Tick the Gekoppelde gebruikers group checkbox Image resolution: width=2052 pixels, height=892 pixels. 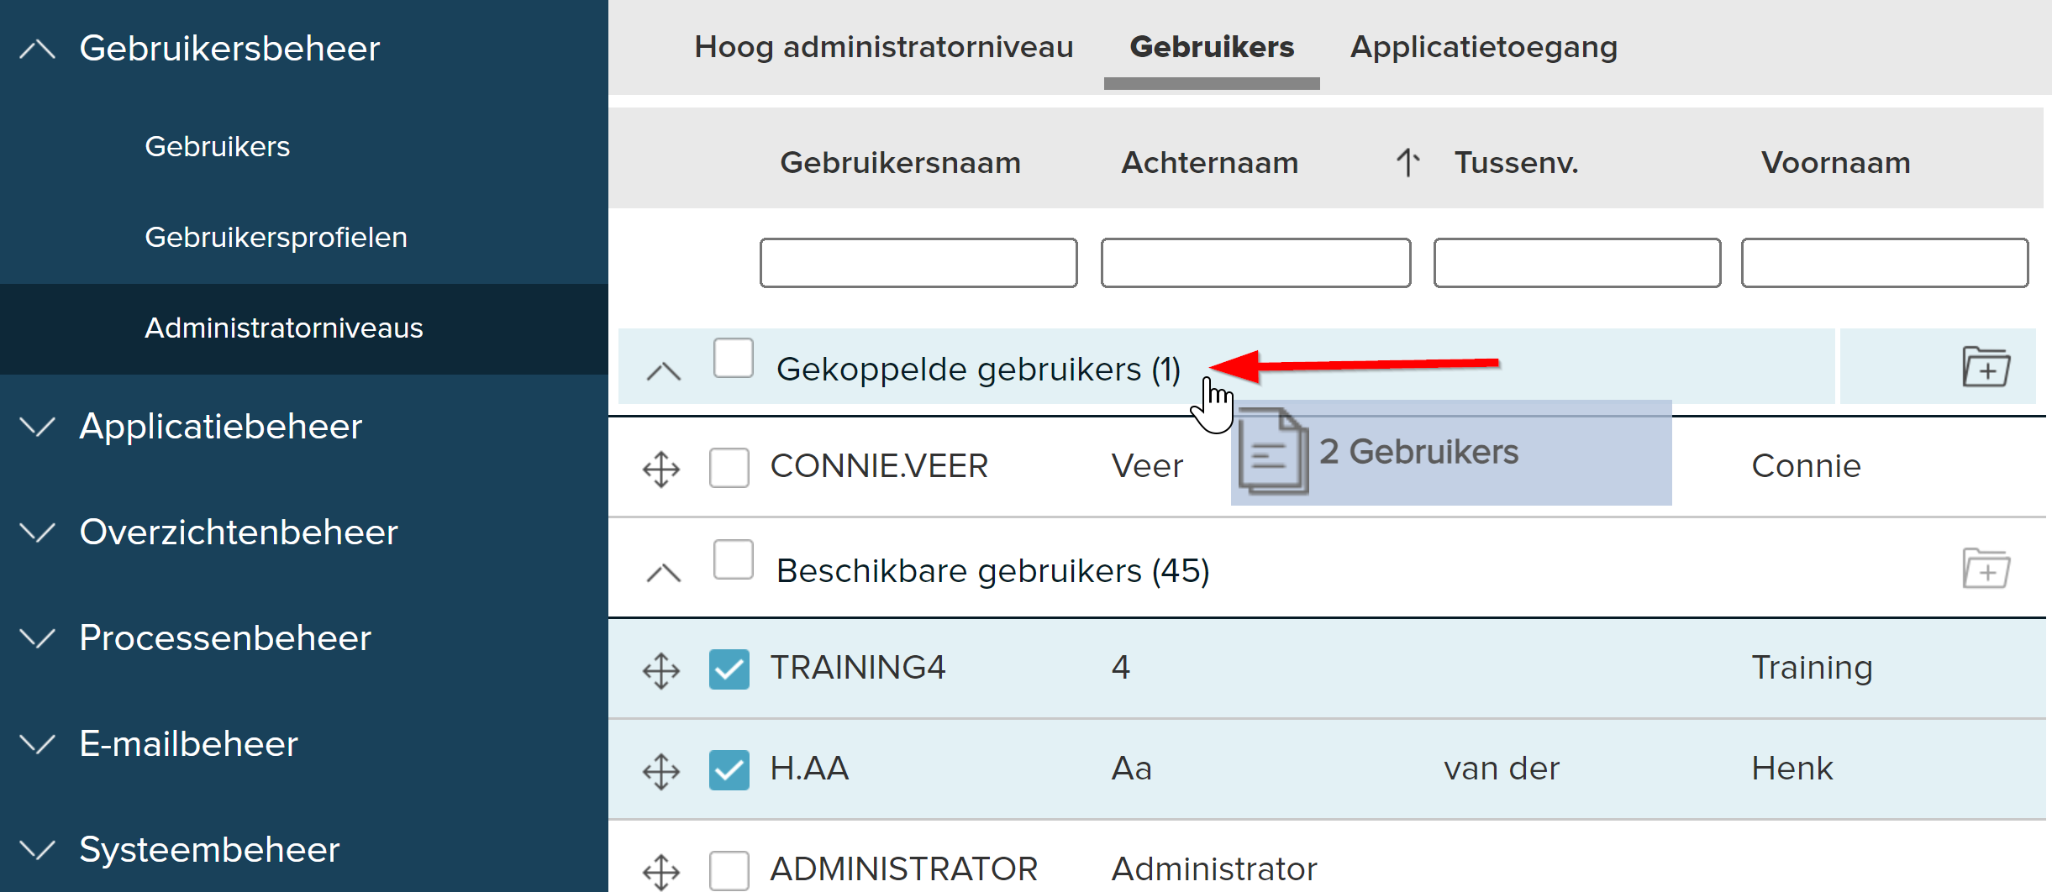coord(733,358)
